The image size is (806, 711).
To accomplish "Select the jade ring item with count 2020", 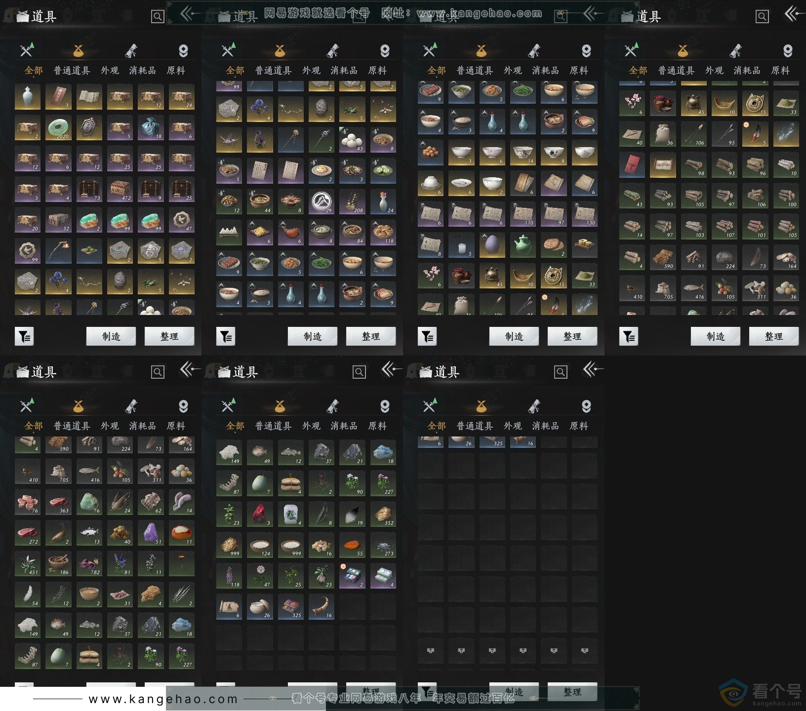I will click(58, 128).
